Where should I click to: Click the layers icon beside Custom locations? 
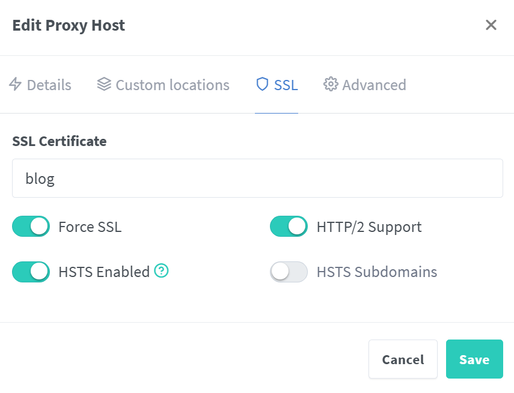coord(103,85)
